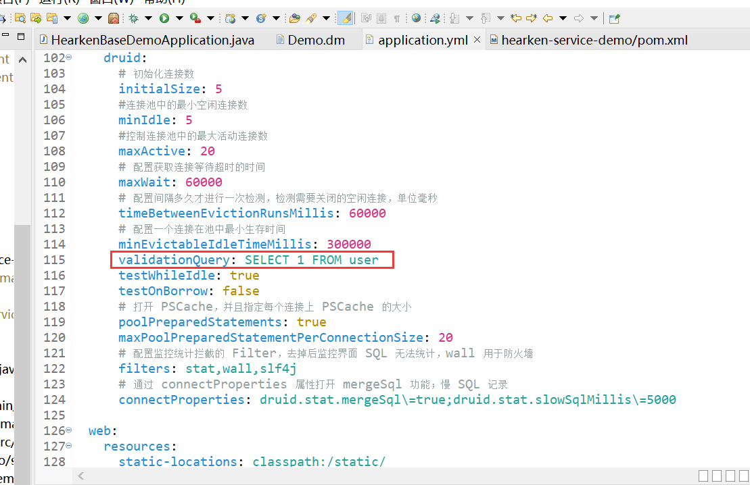Screen dimensions: 750x485
Task: Switch to the Demo.dm tab
Action: tap(316, 39)
